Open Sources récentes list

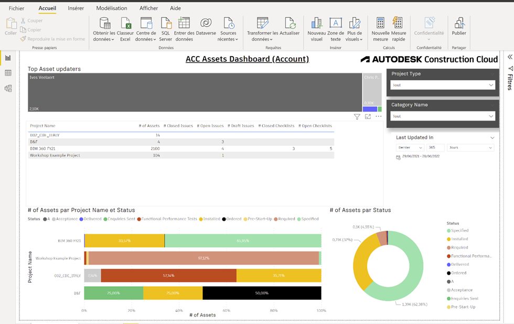click(x=228, y=29)
